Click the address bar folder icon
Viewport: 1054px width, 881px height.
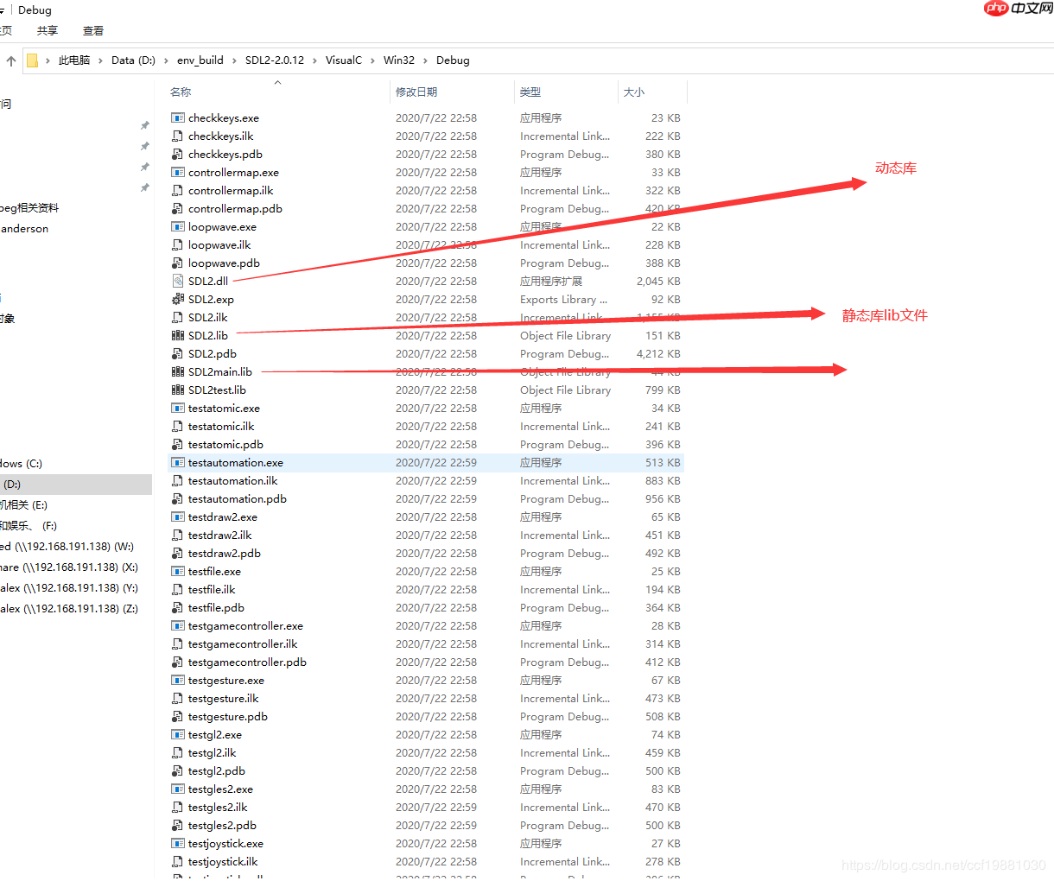(x=32, y=60)
